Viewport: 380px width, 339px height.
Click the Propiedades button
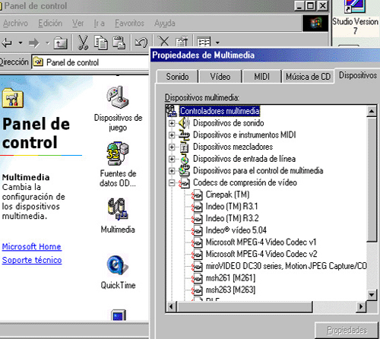coord(347,330)
